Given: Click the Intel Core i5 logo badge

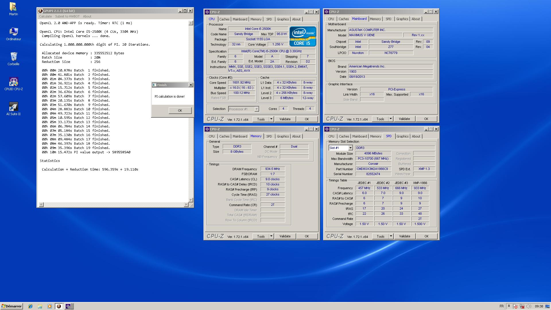Looking at the screenshot, I should 303,36.
